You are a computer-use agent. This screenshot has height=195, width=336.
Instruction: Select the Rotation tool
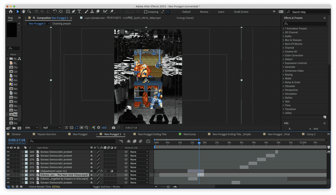click(55, 11)
